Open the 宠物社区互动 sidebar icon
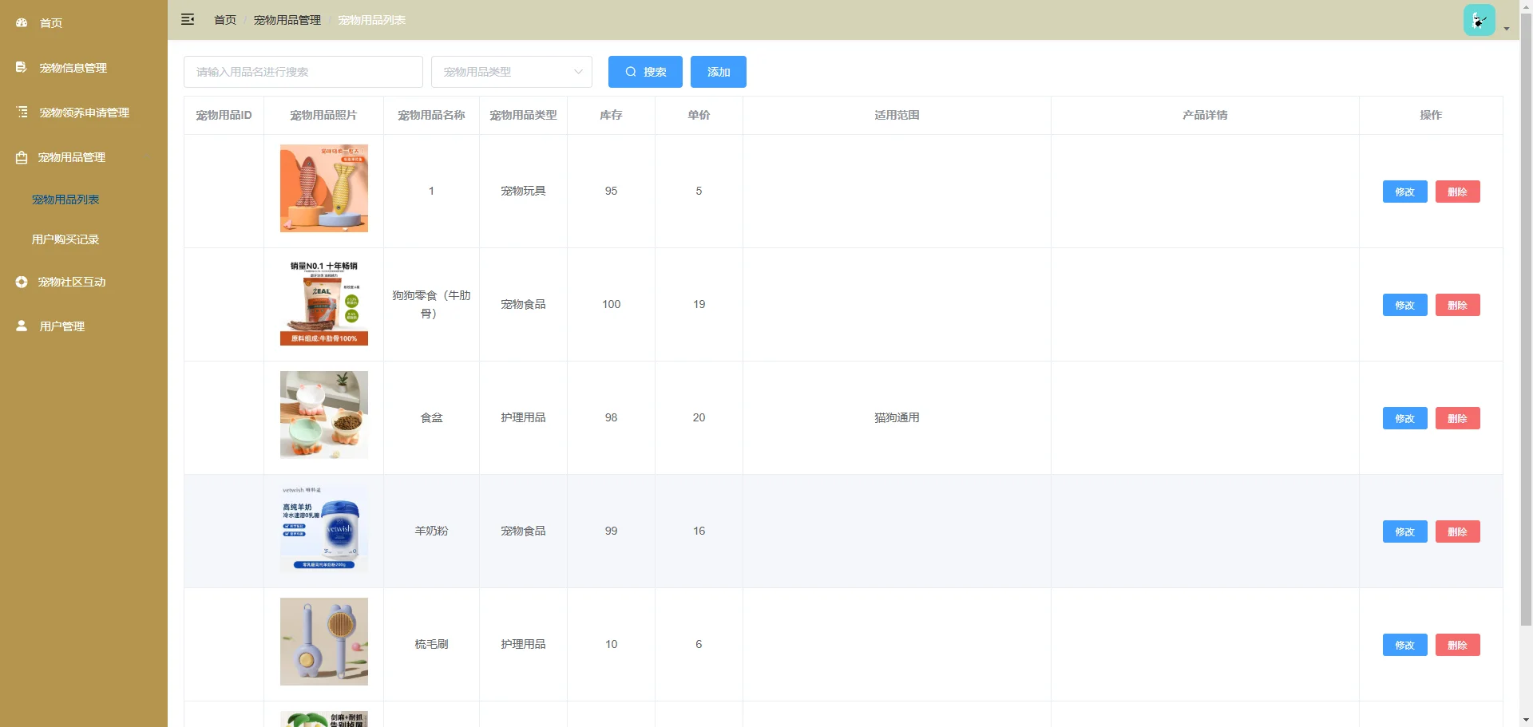The height and width of the screenshot is (727, 1533). [22, 282]
